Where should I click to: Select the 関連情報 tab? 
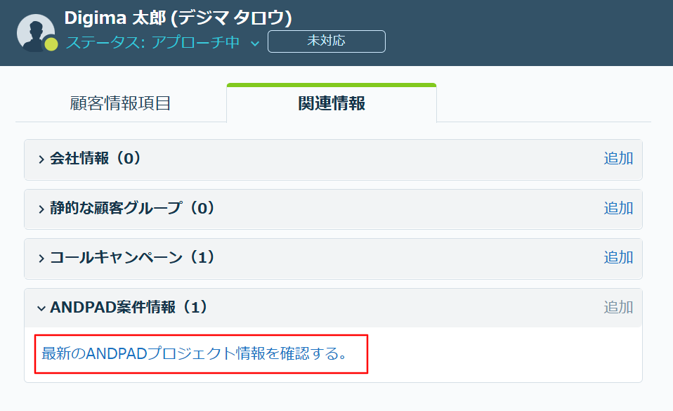click(x=332, y=103)
